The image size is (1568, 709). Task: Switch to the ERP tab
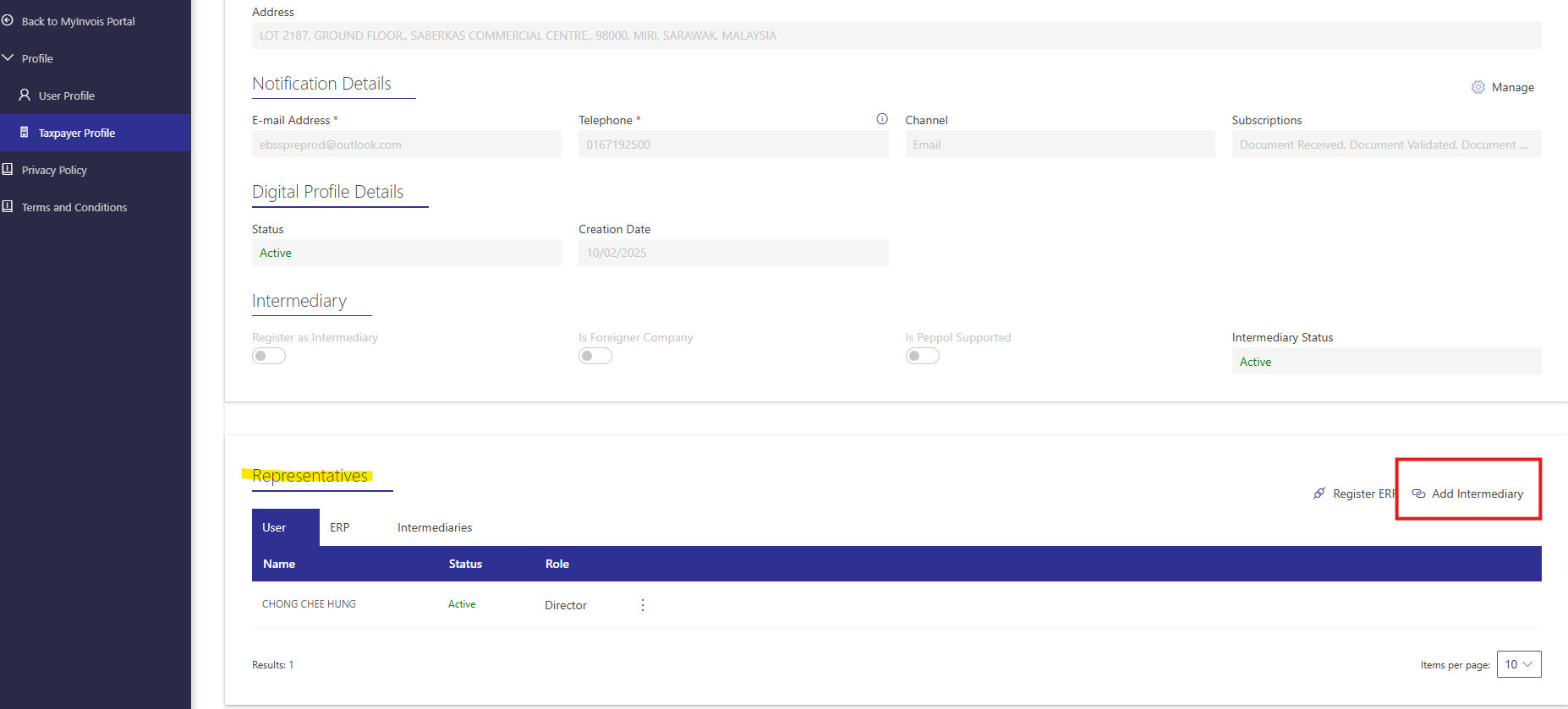pos(339,527)
